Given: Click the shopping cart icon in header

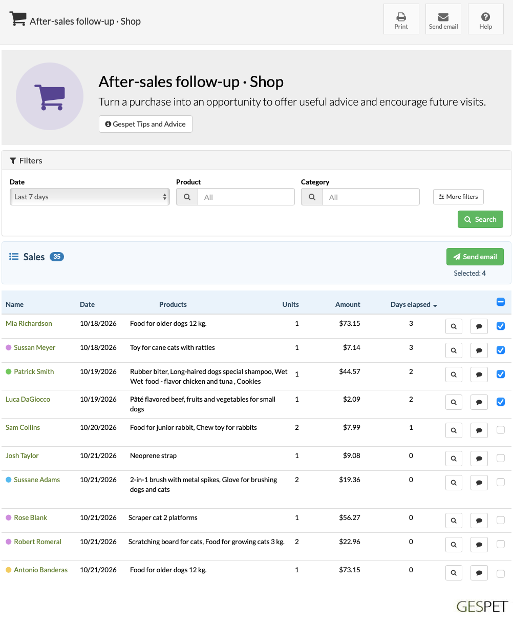Looking at the screenshot, I should (18, 19).
